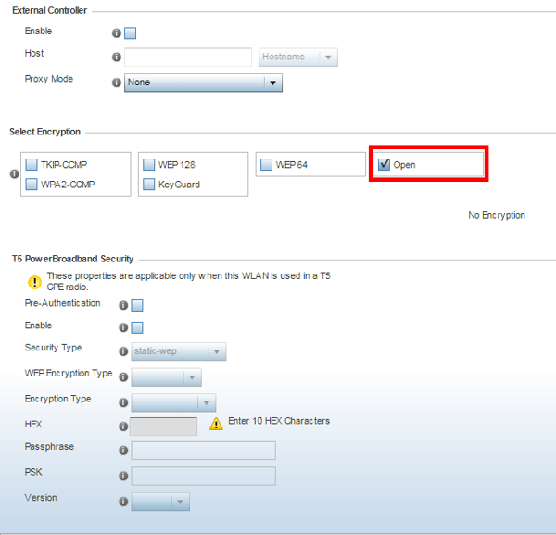Expand the Hostname type dropdown

(299, 57)
